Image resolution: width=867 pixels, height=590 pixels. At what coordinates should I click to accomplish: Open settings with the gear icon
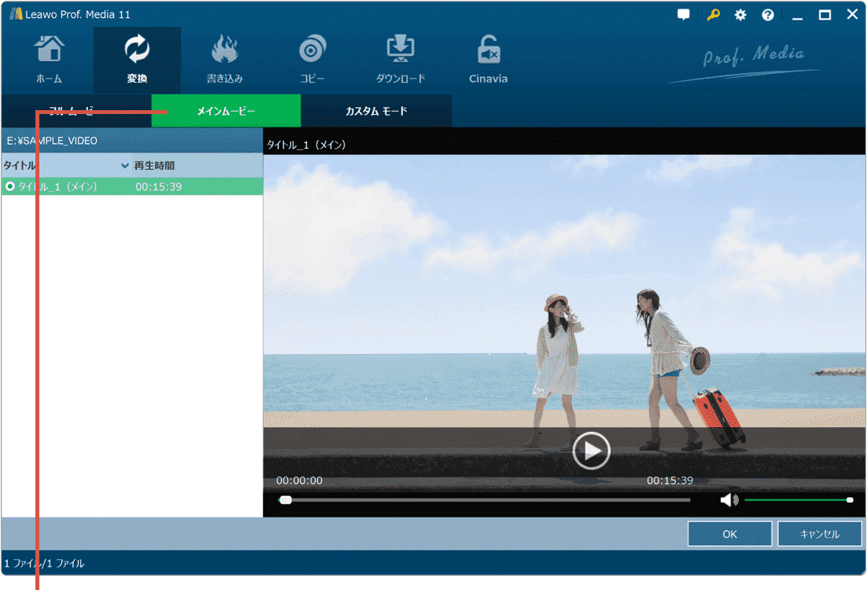point(740,15)
